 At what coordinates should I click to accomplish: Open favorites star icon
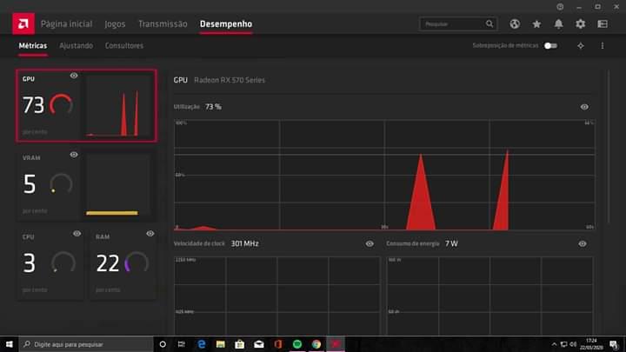[536, 24]
